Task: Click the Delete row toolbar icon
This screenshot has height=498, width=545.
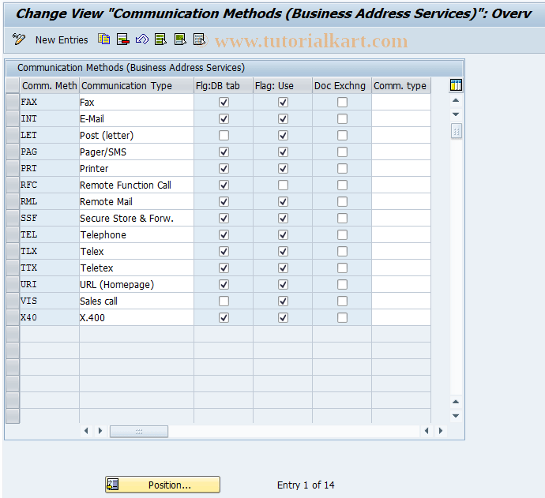Action: click(x=123, y=39)
